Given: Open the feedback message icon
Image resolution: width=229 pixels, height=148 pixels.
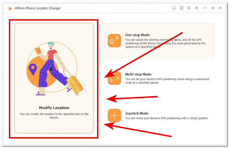Looking at the screenshot, I should click(189, 8).
